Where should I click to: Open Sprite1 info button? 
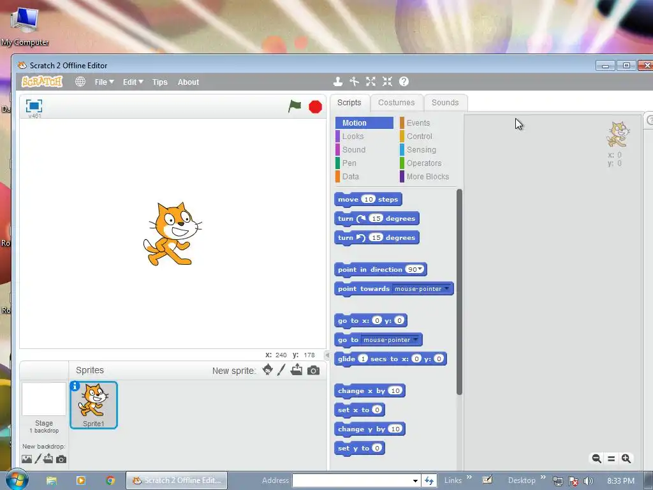tap(75, 386)
